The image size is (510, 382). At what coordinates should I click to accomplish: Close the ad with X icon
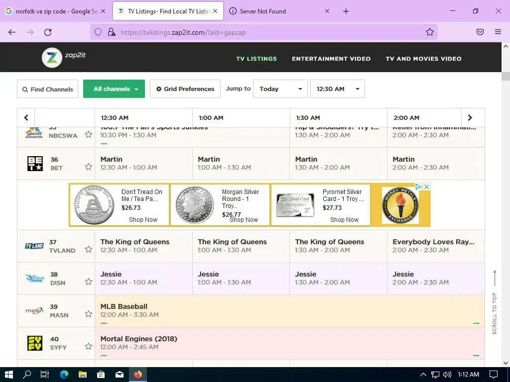(427, 187)
